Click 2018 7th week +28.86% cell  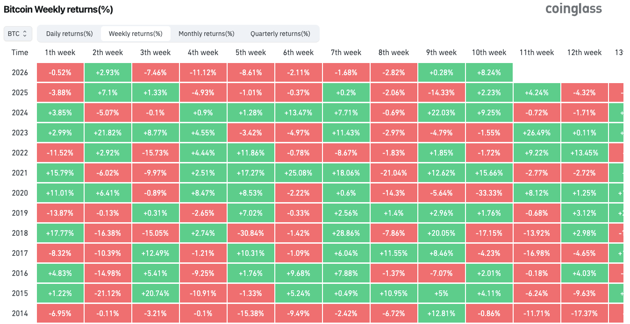(x=346, y=233)
